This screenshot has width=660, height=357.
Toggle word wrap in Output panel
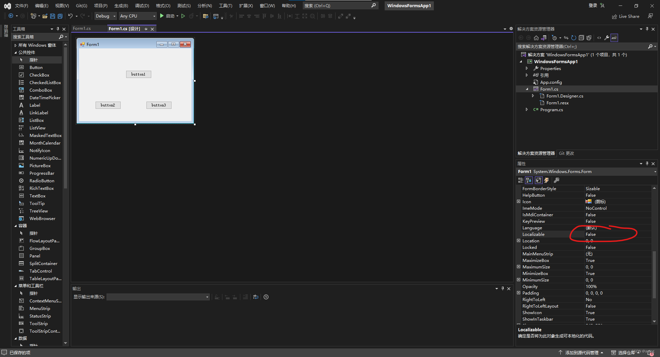tap(256, 297)
